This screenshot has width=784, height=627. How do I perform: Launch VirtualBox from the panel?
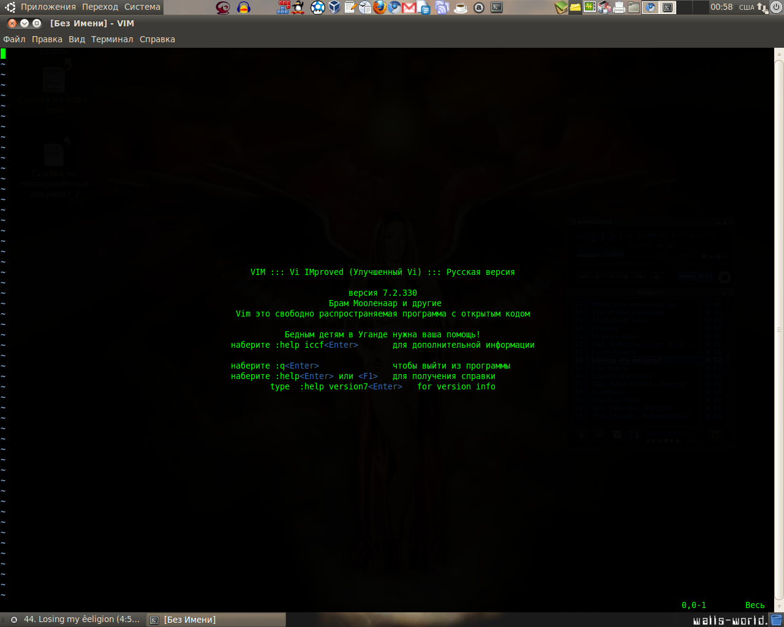(x=334, y=7)
